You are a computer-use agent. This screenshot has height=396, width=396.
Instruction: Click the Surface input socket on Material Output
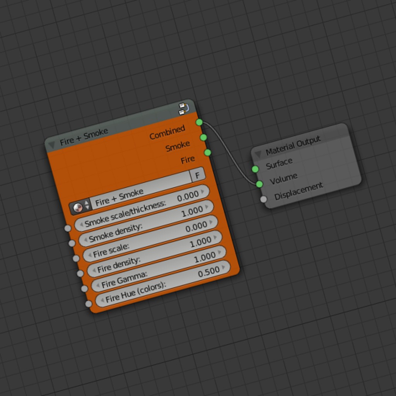[x=255, y=169]
